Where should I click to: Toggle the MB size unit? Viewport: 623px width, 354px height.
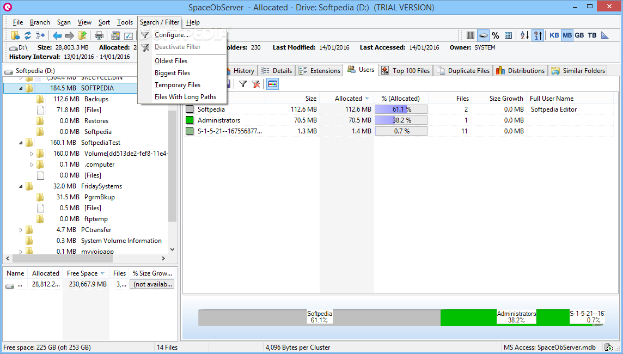point(567,35)
